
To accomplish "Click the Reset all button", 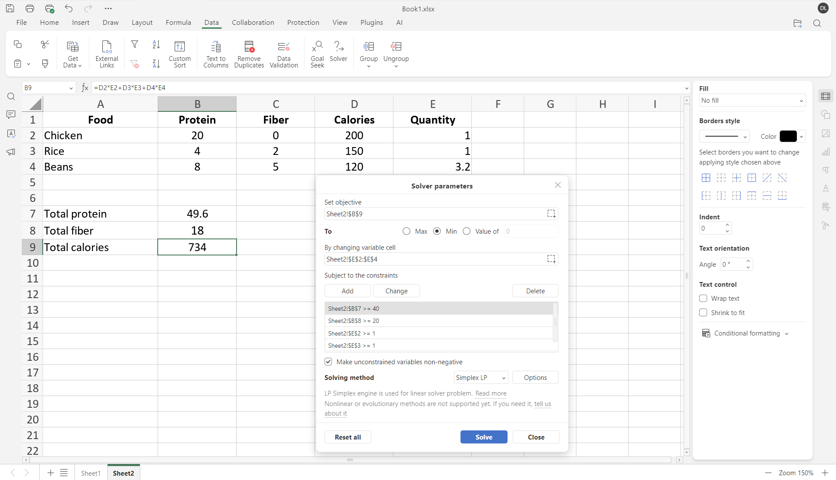I will click(x=348, y=437).
